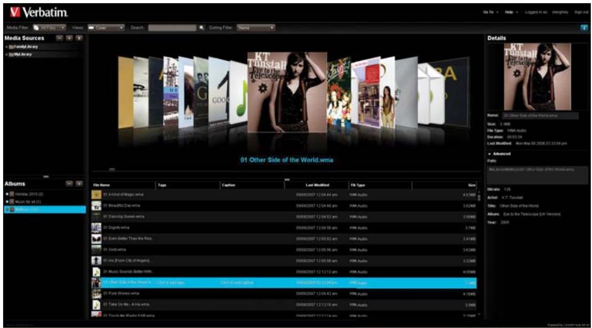The width and height of the screenshot is (592, 328).
Task: Open the Views dropdown set to Cover
Action: [106, 27]
